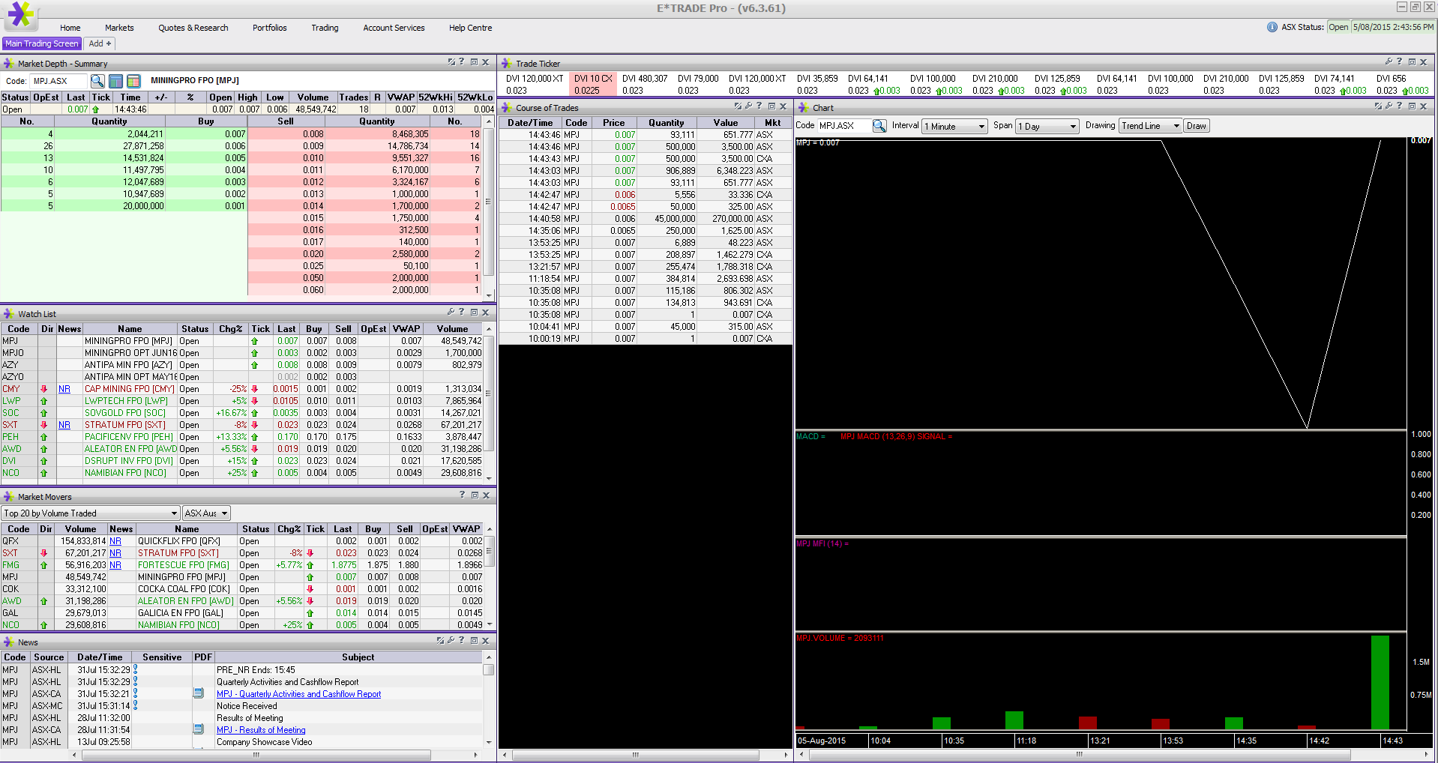Open Market Movers help icon
Image resolution: width=1438 pixels, height=763 pixels.
pos(462,495)
